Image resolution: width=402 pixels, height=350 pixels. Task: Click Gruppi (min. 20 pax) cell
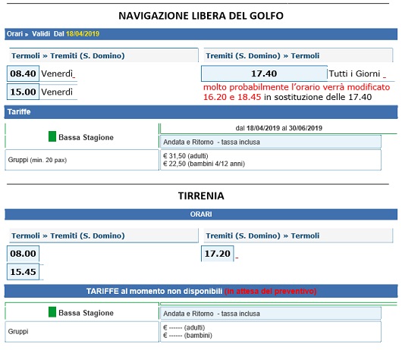[x=82, y=160]
